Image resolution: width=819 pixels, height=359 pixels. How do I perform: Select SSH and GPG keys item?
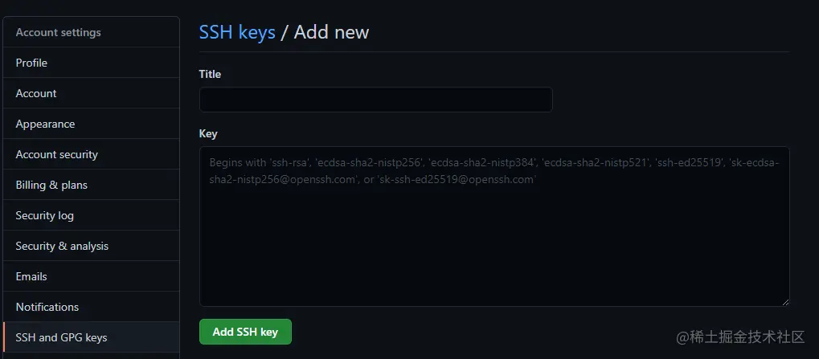click(x=61, y=337)
